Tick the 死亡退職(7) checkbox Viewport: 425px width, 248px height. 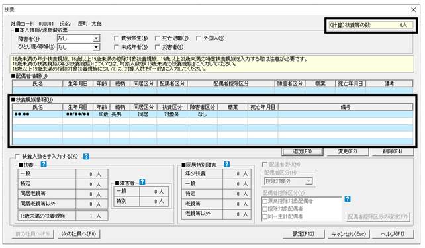pyautogui.click(x=157, y=38)
